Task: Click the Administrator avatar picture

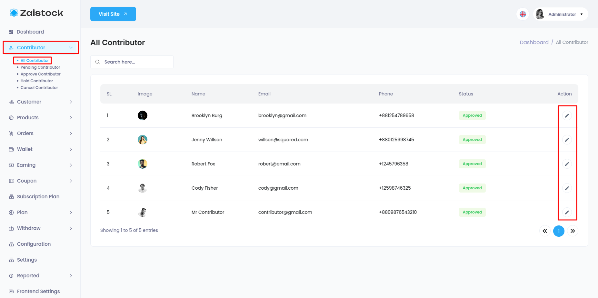Action: tap(540, 14)
